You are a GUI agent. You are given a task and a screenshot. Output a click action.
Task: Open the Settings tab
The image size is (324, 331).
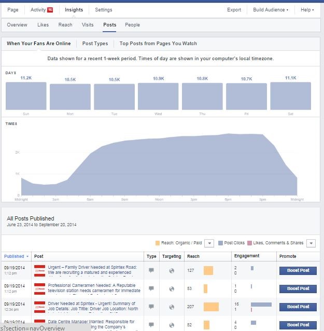click(x=104, y=10)
